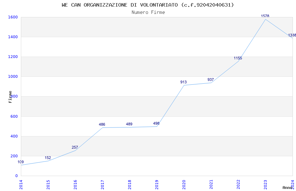Click y-axis tick label 200
This screenshot has height=191, width=296.
tap(14, 156)
